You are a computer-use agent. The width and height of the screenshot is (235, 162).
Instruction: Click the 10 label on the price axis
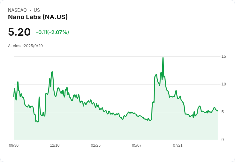224,84
